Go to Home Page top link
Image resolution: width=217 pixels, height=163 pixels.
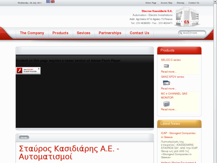tap(151, 3)
